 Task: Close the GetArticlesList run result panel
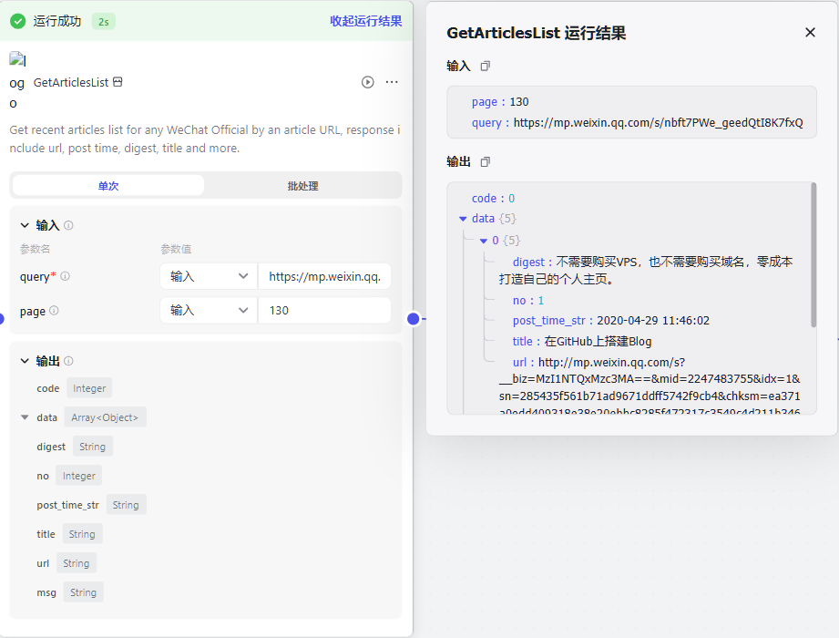pos(810,33)
